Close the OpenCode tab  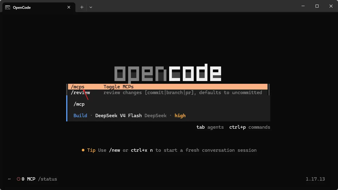point(69,7)
